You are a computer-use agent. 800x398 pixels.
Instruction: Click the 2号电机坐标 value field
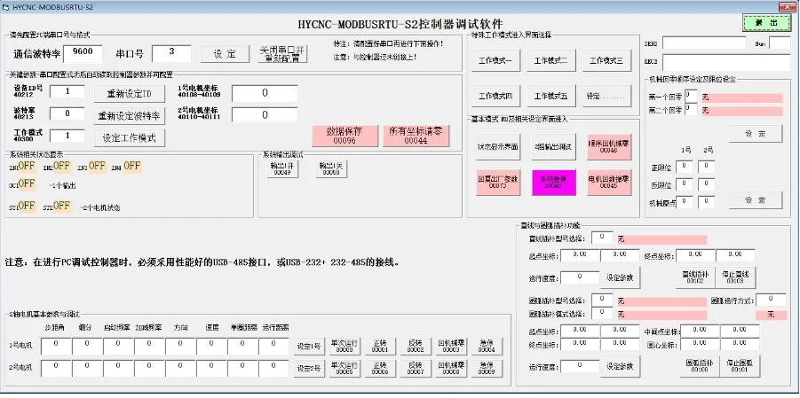(x=265, y=114)
